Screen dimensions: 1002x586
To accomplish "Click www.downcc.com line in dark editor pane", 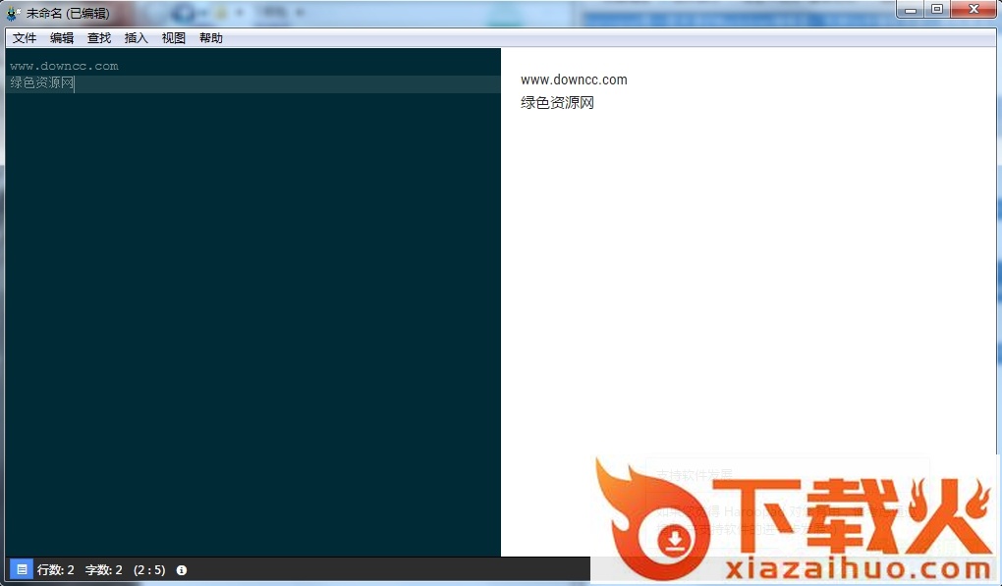I will 64,66.
